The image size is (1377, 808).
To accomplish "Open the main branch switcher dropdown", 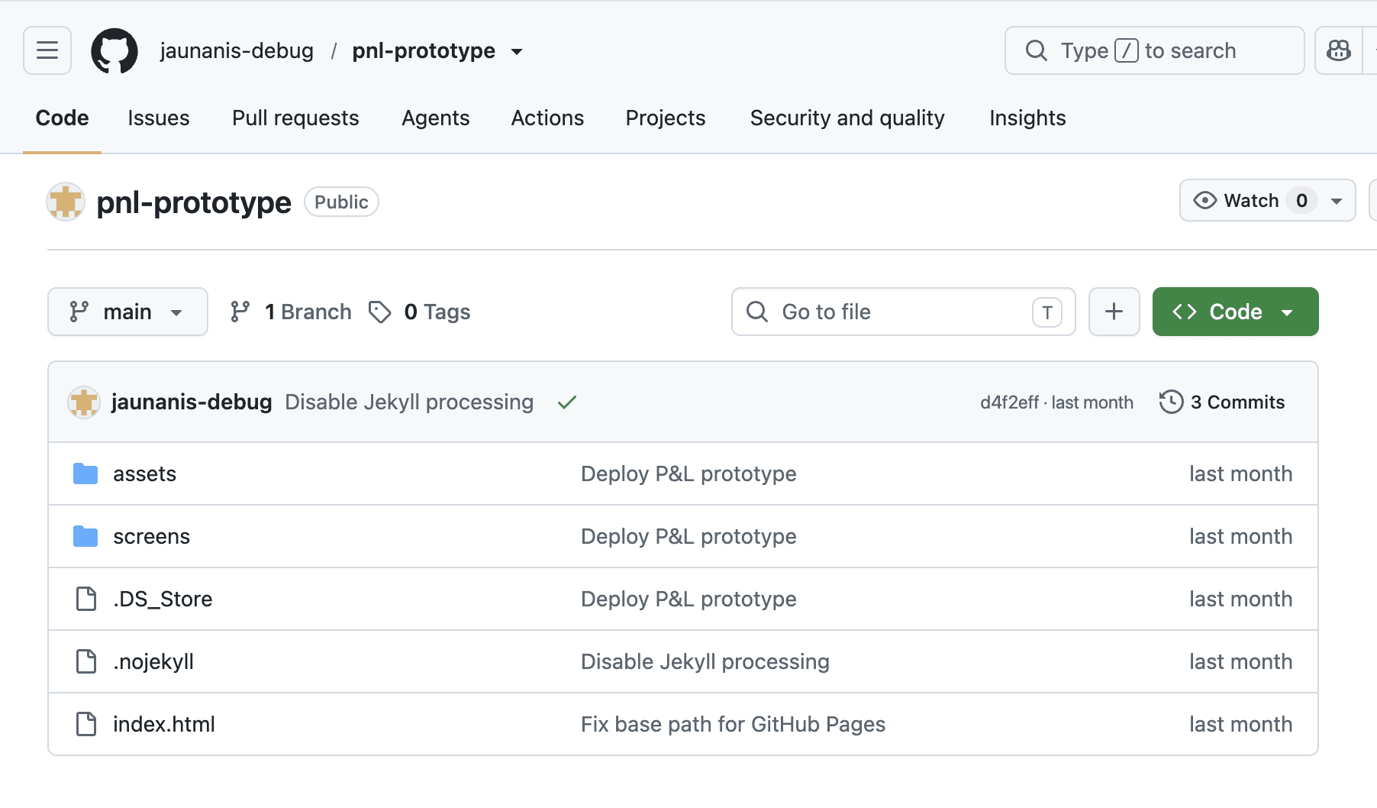I will click(127, 312).
